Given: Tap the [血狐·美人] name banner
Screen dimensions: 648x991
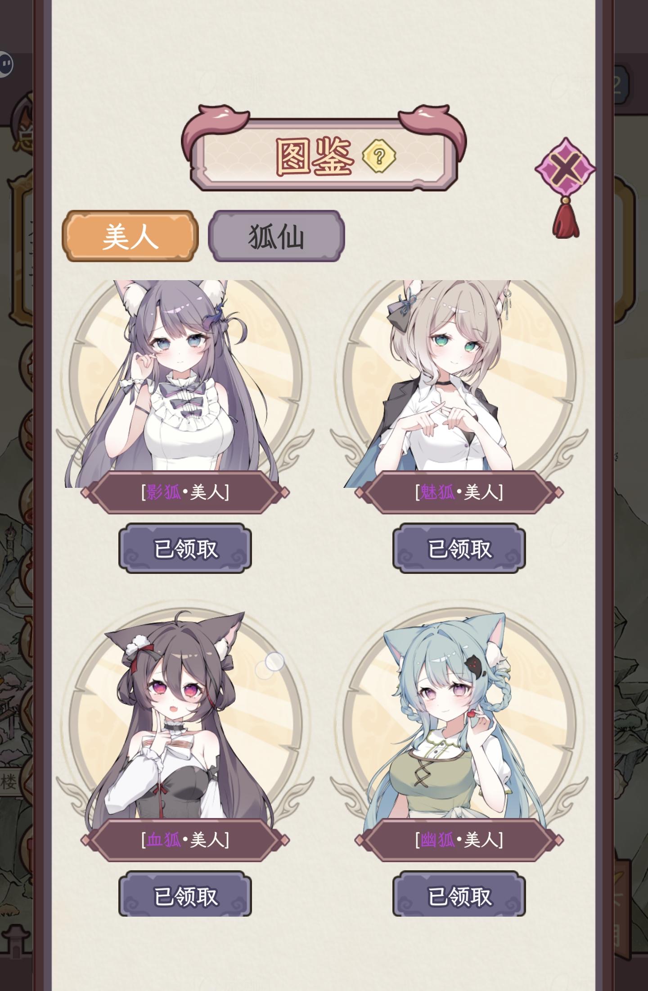Looking at the screenshot, I should 185,840.
